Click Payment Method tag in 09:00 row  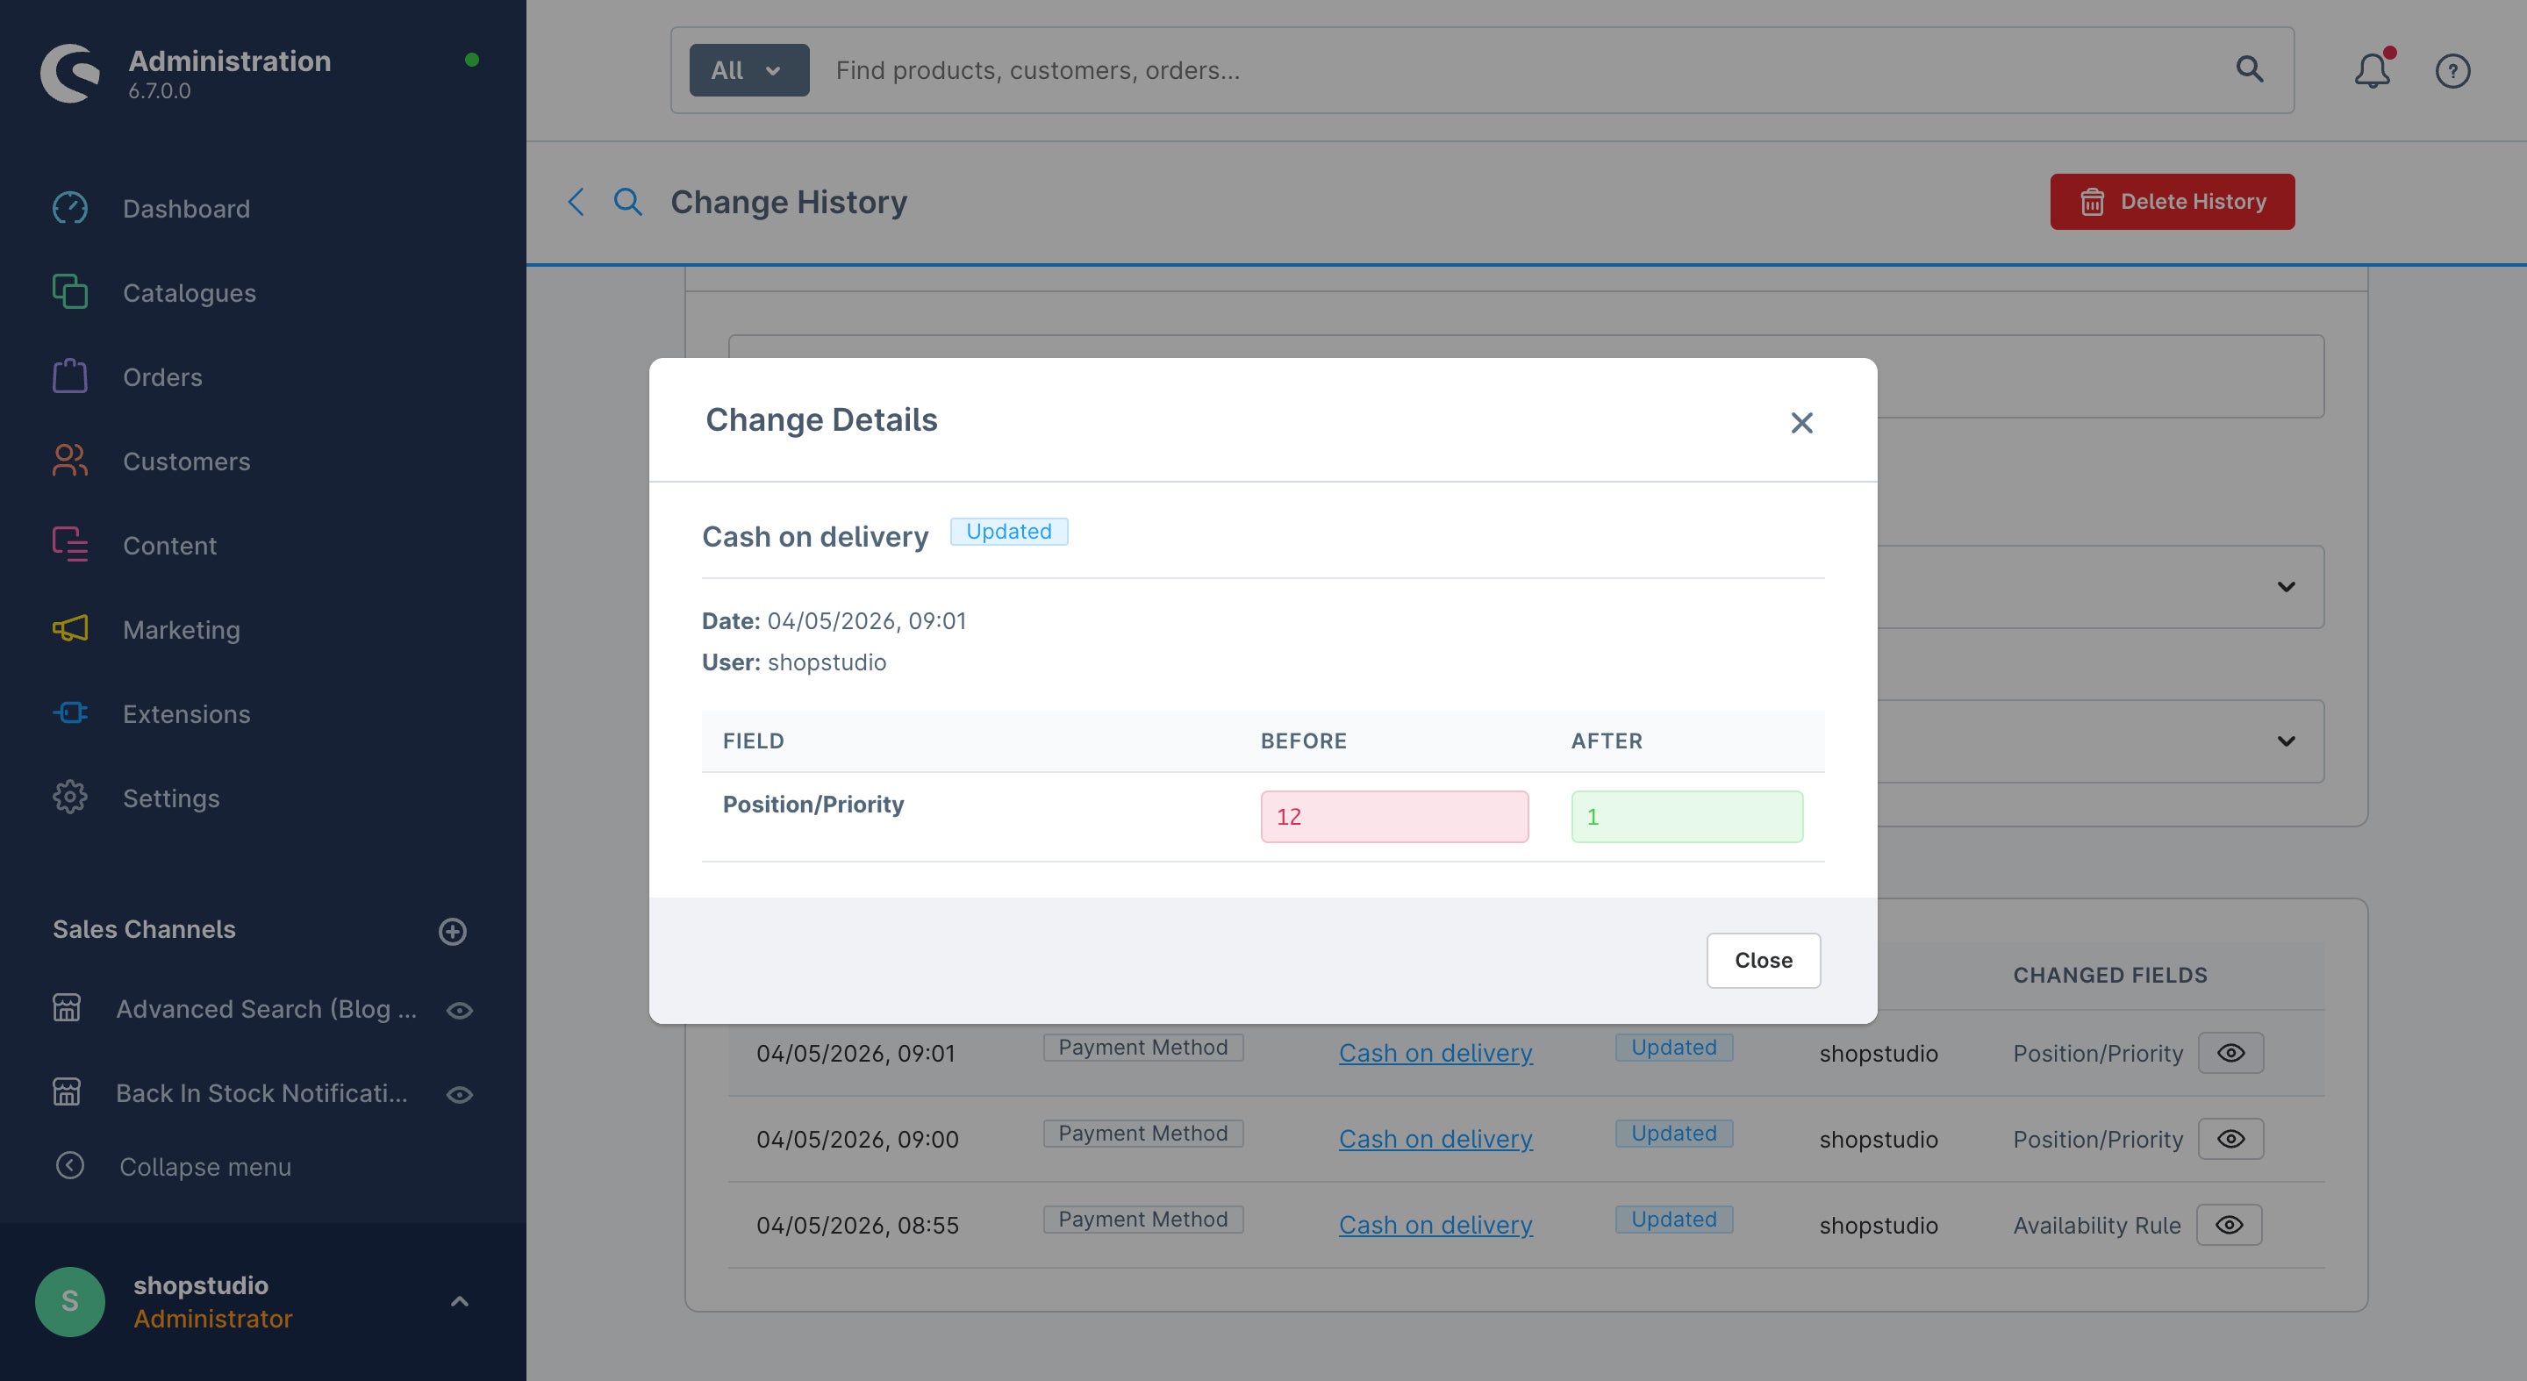click(1142, 1133)
